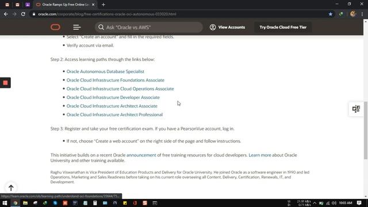This screenshot has height=207, width=368.
Task: Open OCI Architect Professional link
Action: tap(114, 115)
